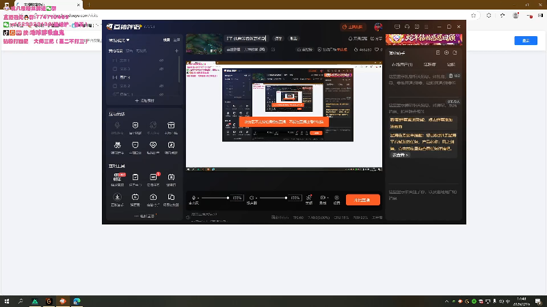Click the shield icon in the interaction panel
This screenshot has height=307, width=547.
[135, 126]
